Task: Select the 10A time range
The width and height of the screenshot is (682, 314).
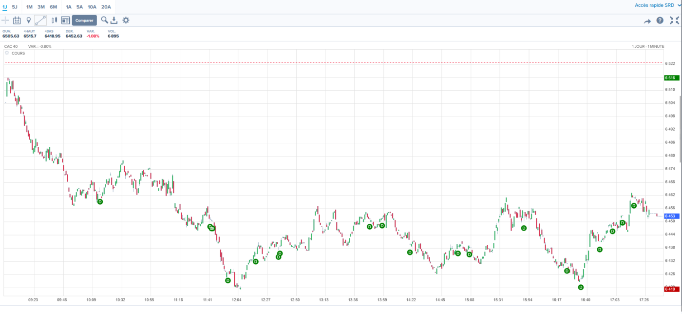Action: click(x=92, y=7)
